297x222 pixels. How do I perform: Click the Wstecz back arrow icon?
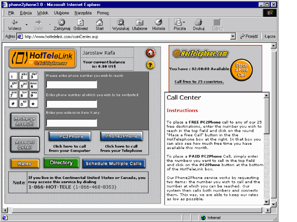point(14,23)
